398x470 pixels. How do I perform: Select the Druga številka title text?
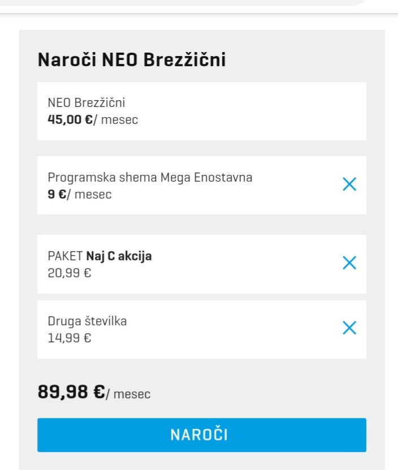tap(87, 321)
